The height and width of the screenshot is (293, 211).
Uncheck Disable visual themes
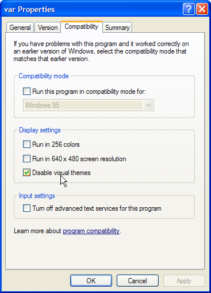coord(26,173)
